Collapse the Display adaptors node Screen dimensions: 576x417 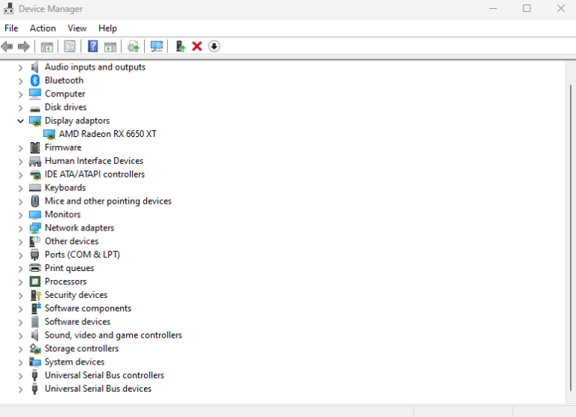point(20,121)
